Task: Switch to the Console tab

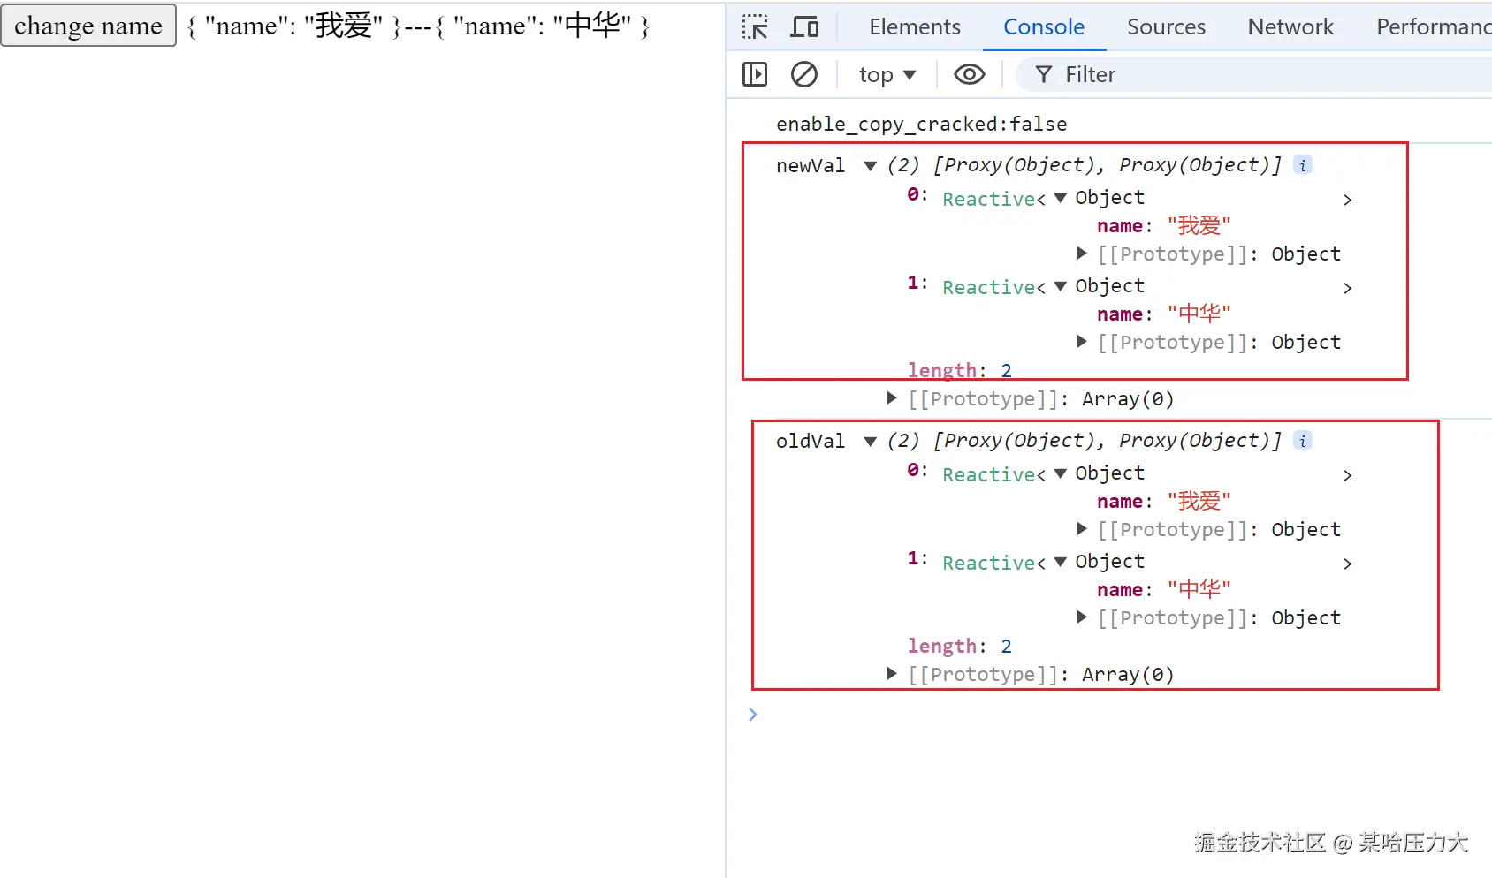Action: pyautogui.click(x=1044, y=27)
